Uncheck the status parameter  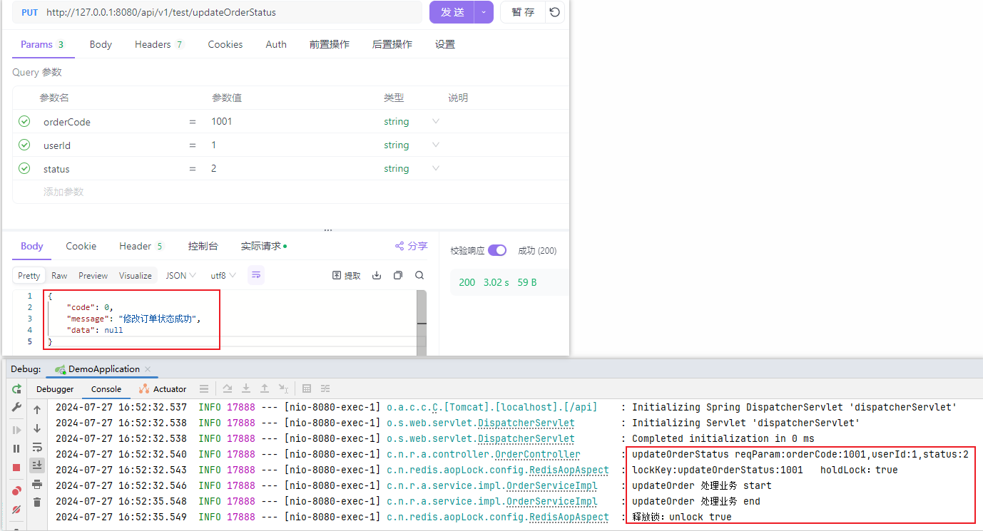coord(24,168)
